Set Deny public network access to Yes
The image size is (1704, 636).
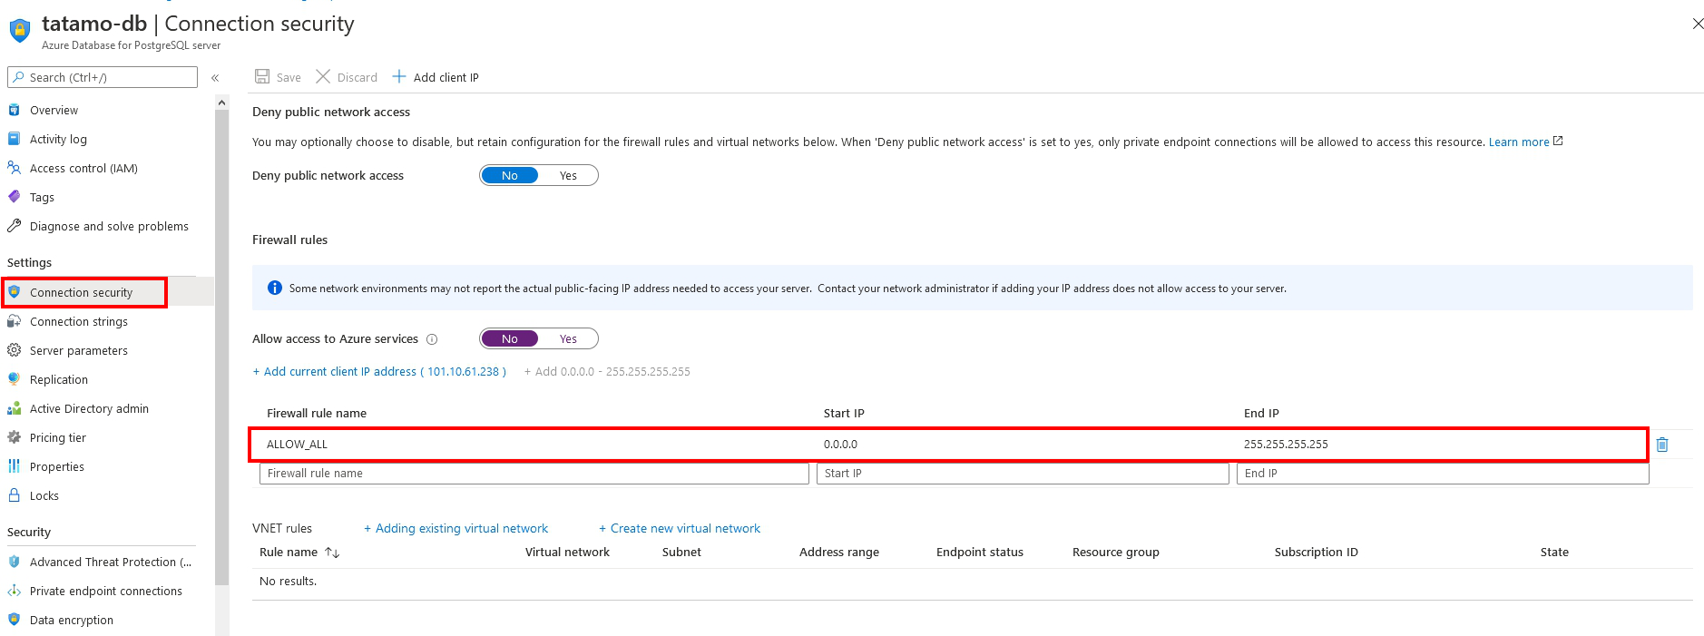(x=568, y=175)
